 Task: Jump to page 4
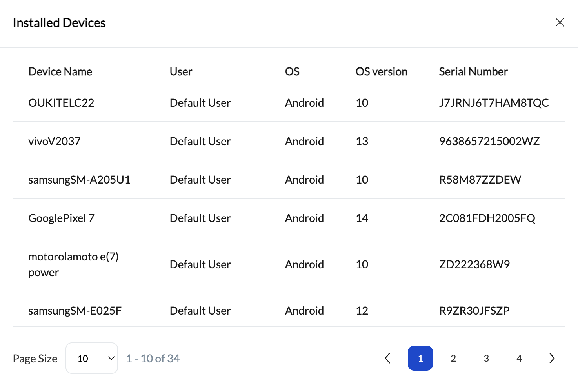point(519,358)
